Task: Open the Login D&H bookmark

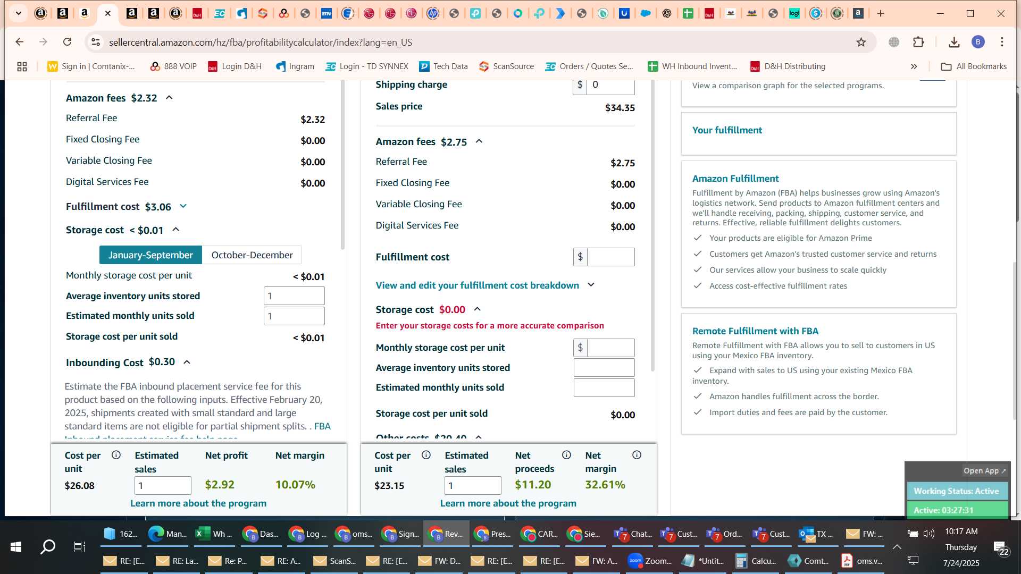Action: click(x=235, y=66)
